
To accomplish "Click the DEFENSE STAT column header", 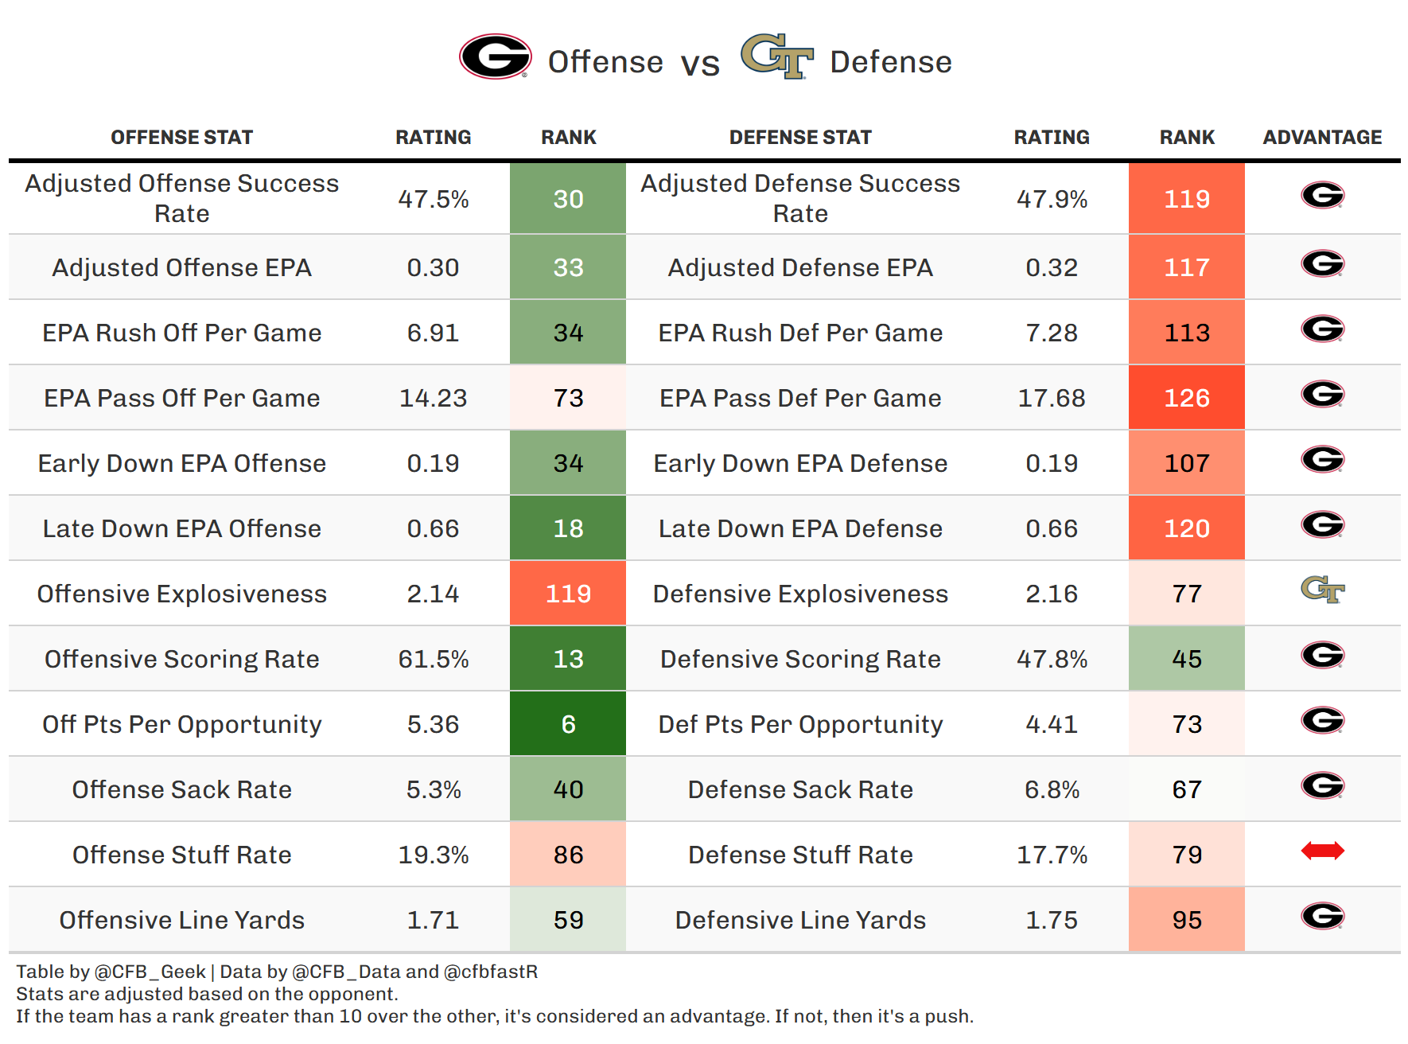I will [x=800, y=138].
